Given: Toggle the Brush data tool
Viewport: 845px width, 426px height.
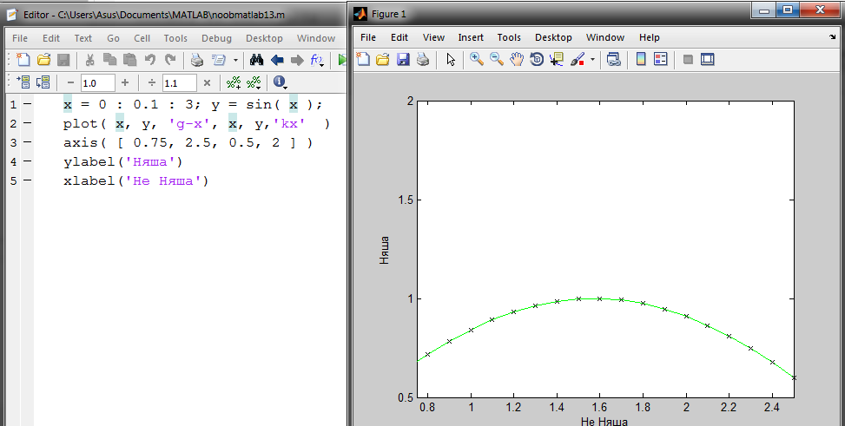Looking at the screenshot, I should 578,59.
